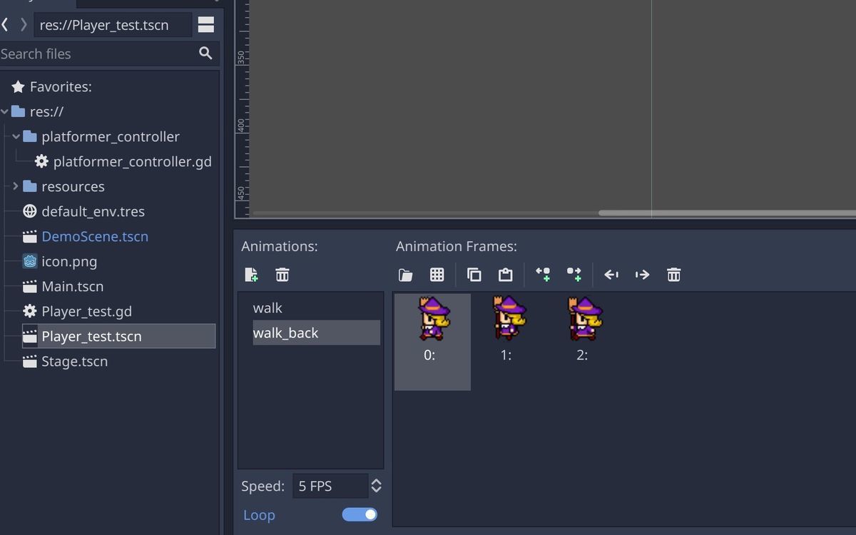
Task: Paste a frame into the animation
Action: click(x=506, y=275)
